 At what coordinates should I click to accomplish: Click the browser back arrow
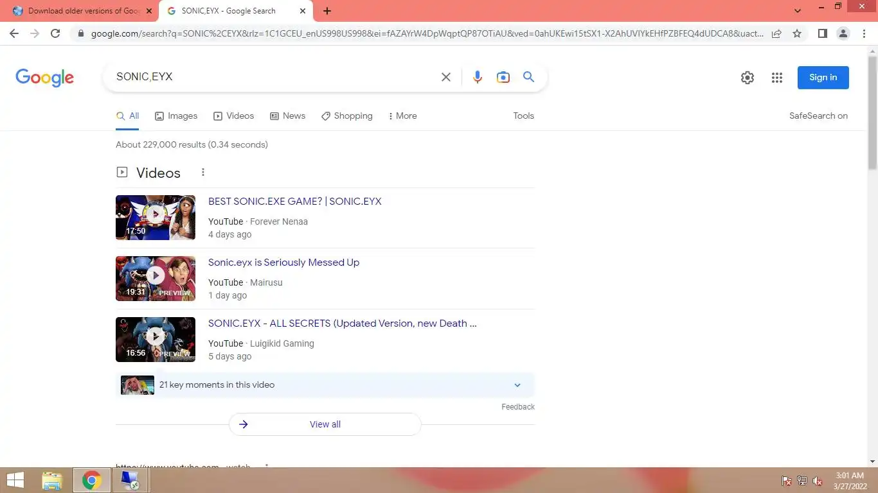pos(14,33)
